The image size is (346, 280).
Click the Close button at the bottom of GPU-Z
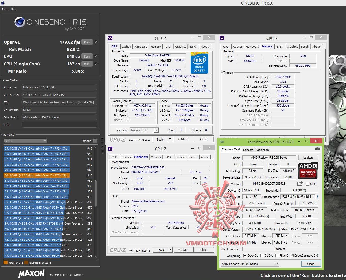(x=311, y=264)
